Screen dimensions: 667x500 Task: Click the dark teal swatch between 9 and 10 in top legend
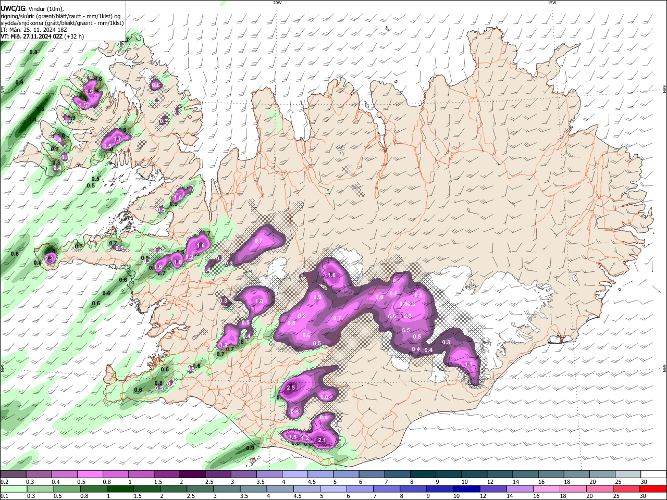tap(448, 474)
